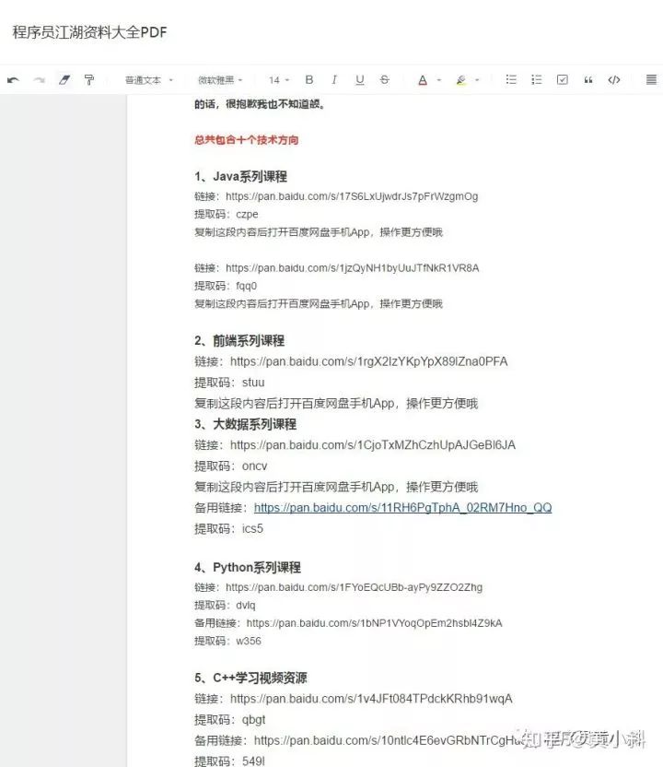The image size is (663, 767).
Task: Click heading 3、大数据系列课程
Action: [x=245, y=424]
